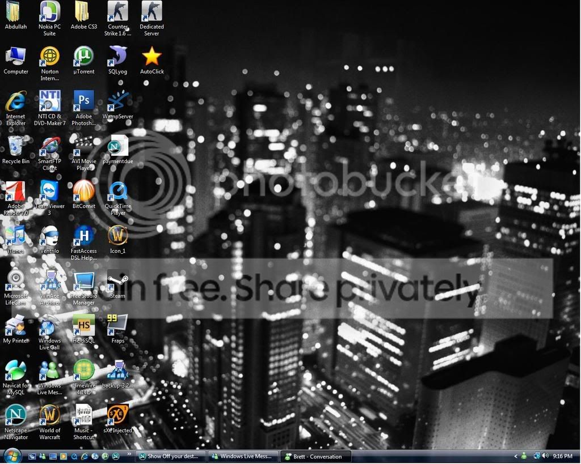Open QuickTime Player desktop shortcut
This screenshot has height=464, width=581.
pos(118,198)
